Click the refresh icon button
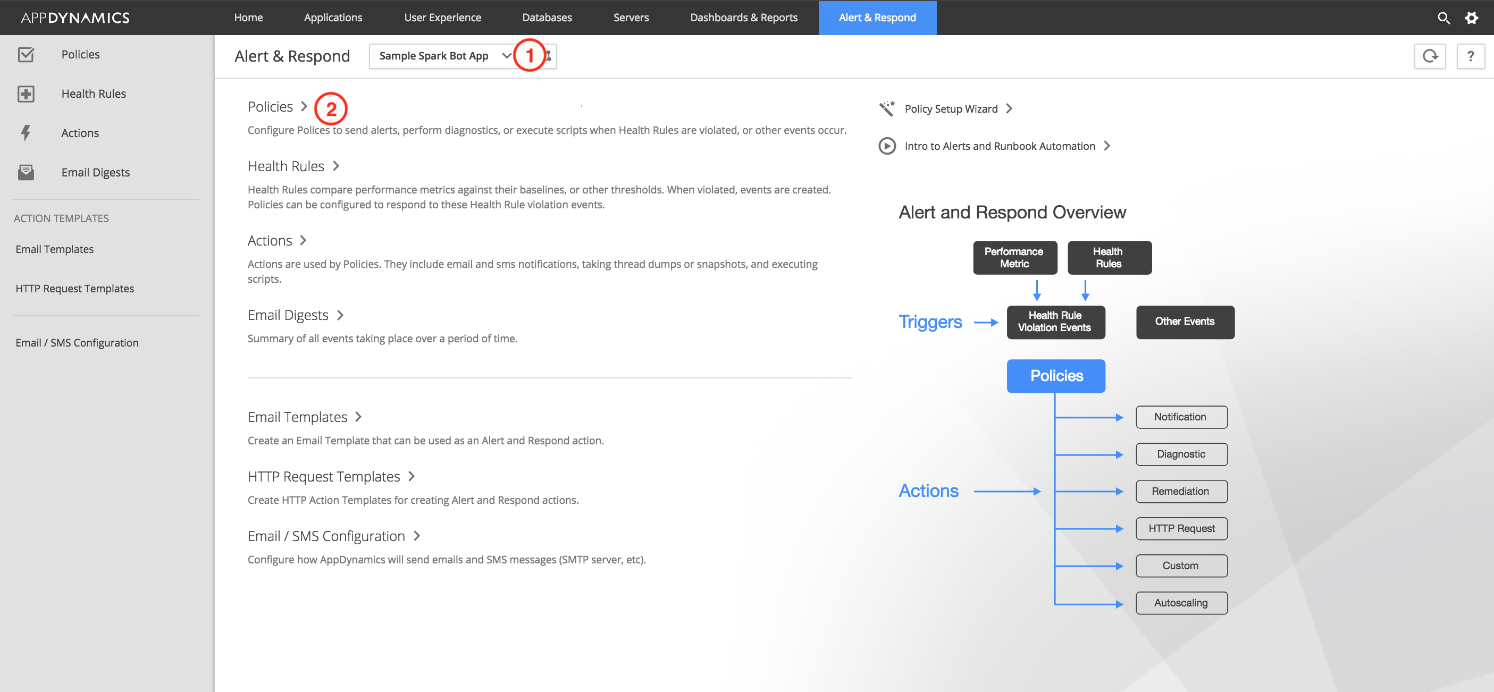This screenshot has width=1494, height=692. [x=1430, y=56]
